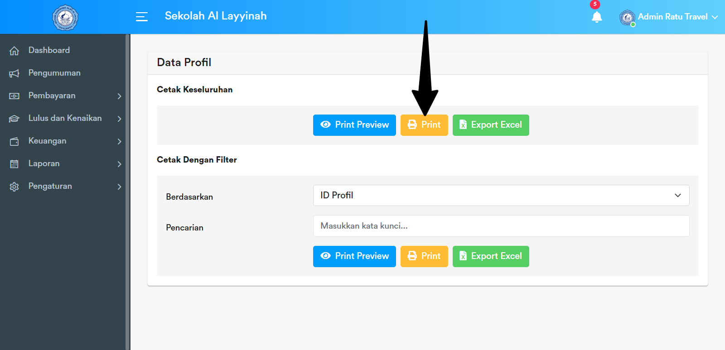This screenshot has width=725, height=350.
Task: Click the Keuangan wallet icon
Action: [x=14, y=141]
